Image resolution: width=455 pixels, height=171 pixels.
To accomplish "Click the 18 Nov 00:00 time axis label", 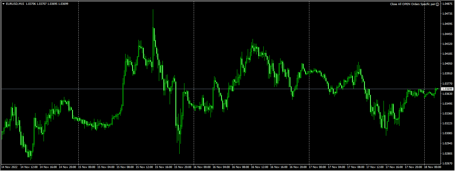I will pyautogui.click(x=433, y=167).
